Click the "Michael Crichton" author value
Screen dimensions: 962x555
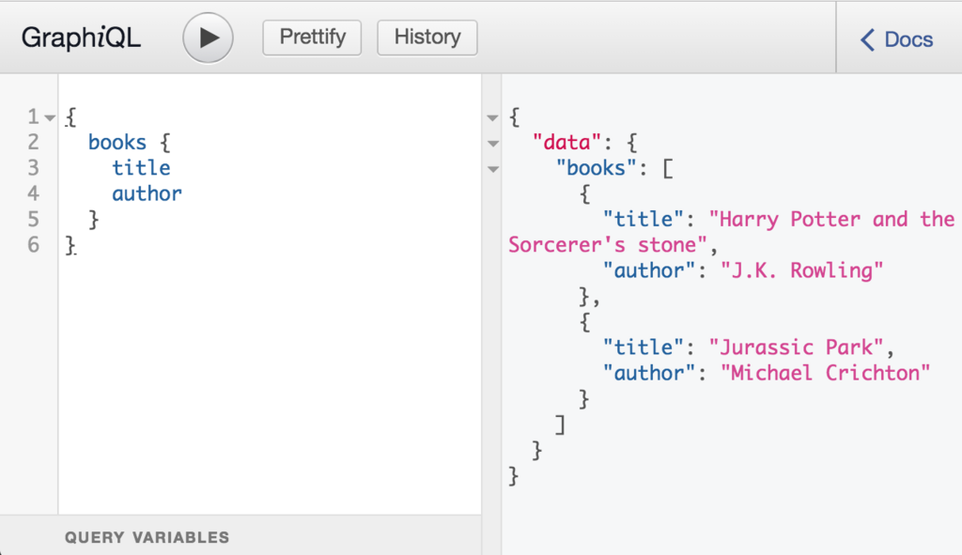[x=825, y=374]
